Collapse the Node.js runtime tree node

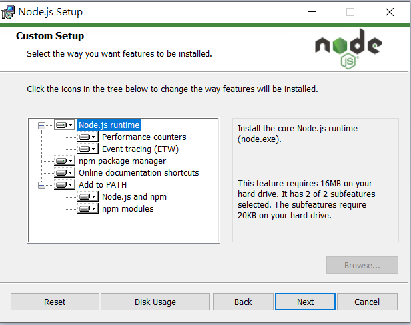pos(41,125)
